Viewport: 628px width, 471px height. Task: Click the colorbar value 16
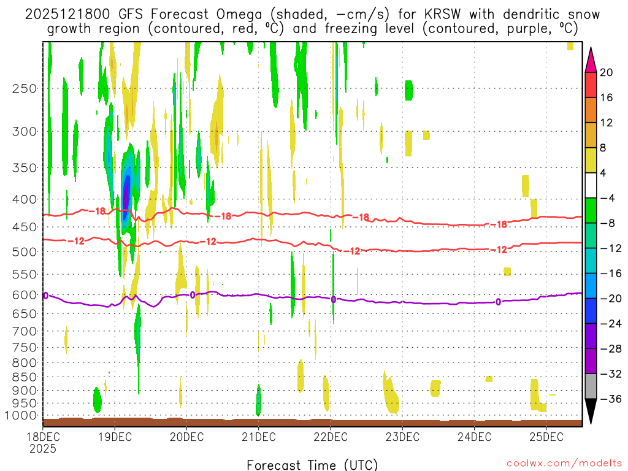607,98
